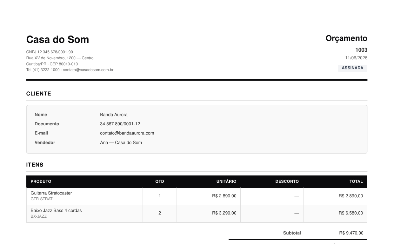Image resolution: width=394 pixels, height=244 pixels.
Task: Select the Baixo Jazz Bass 4 cordas row
Action: point(197,214)
